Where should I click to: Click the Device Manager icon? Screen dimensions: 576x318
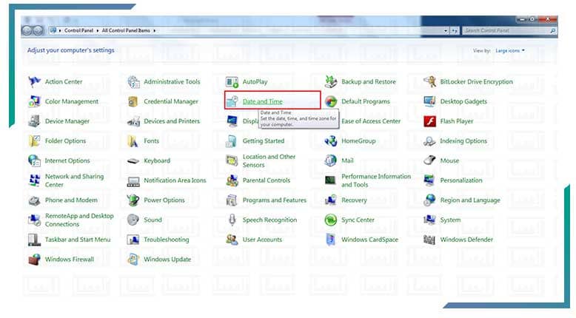tap(34, 121)
